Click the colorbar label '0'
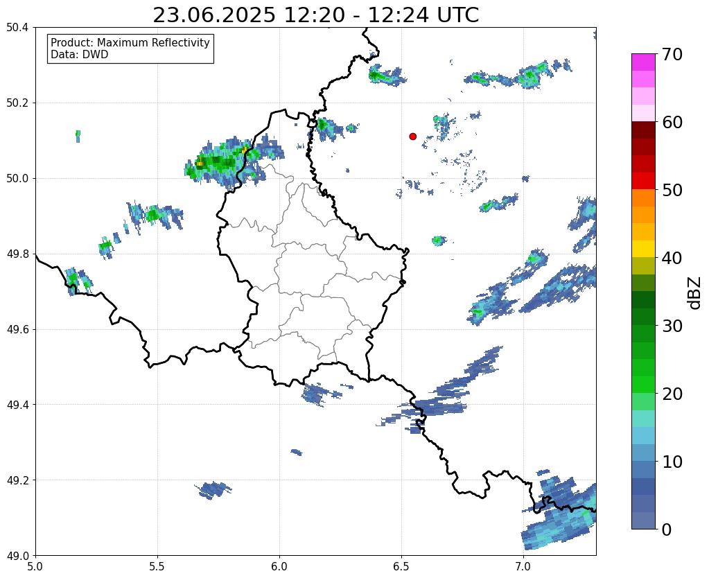Image resolution: width=709 pixels, height=578 pixels. point(667,529)
